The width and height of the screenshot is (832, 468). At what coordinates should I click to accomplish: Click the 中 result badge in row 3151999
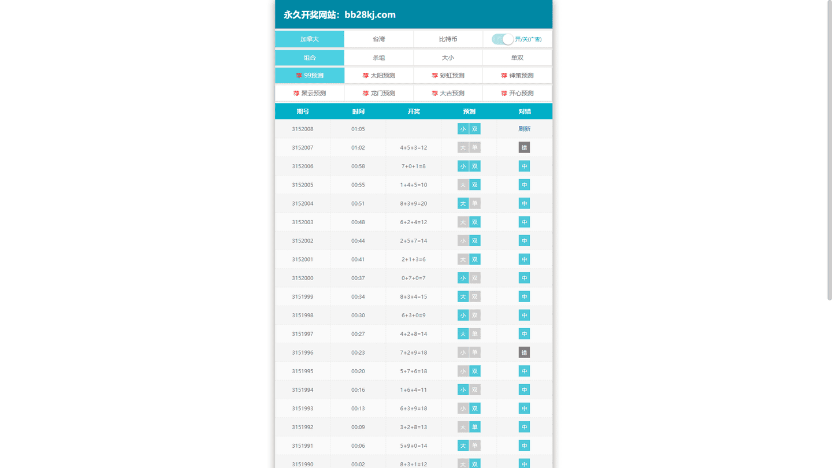tap(525, 296)
